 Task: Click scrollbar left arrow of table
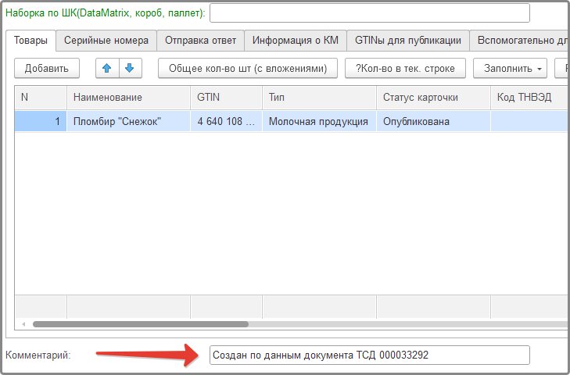pos(23,324)
